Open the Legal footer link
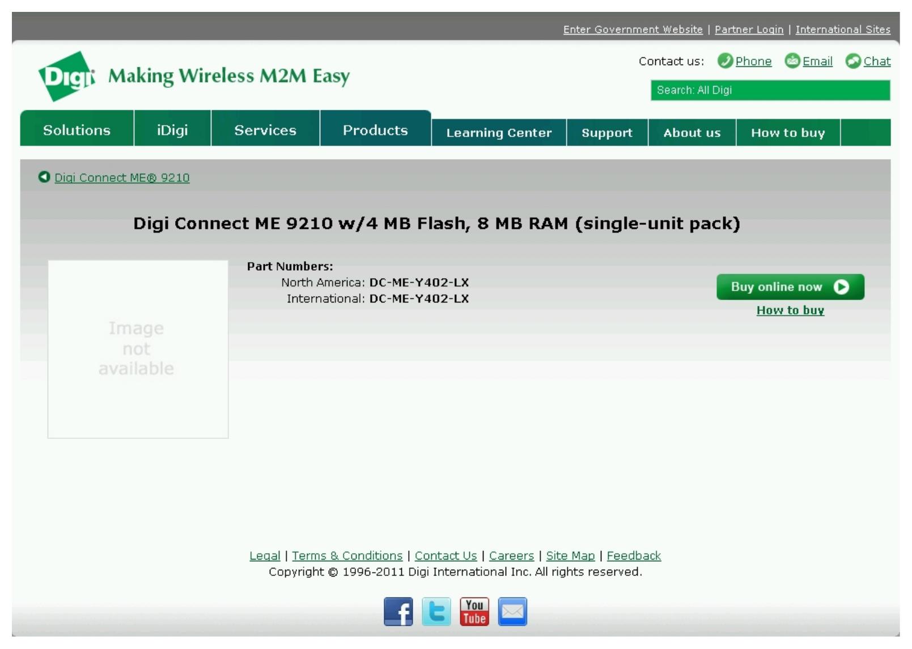The height and width of the screenshot is (649, 912). (265, 556)
